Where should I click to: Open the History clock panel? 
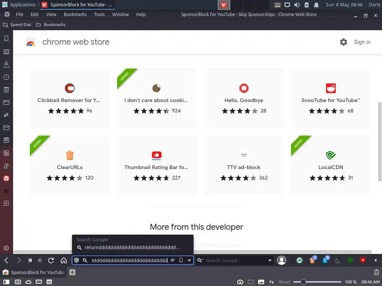point(6,77)
